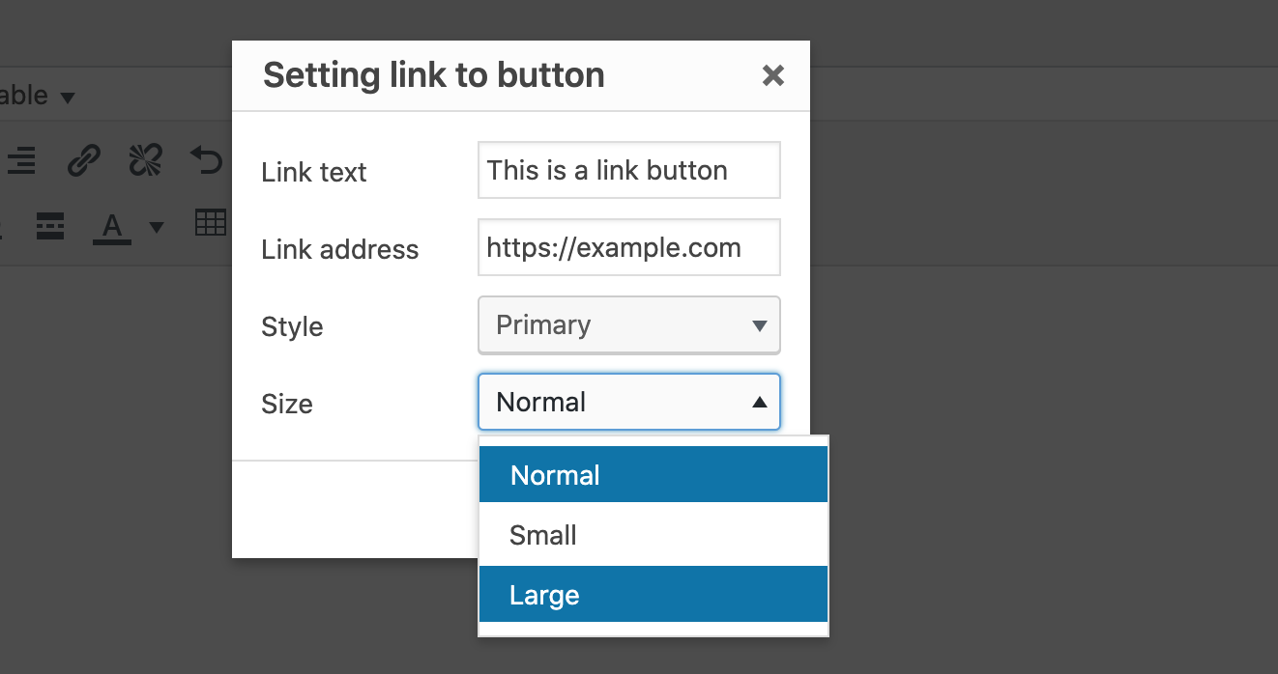Choose Small in the size list
The width and height of the screenshot is (1278, 674).
point(654,535)
